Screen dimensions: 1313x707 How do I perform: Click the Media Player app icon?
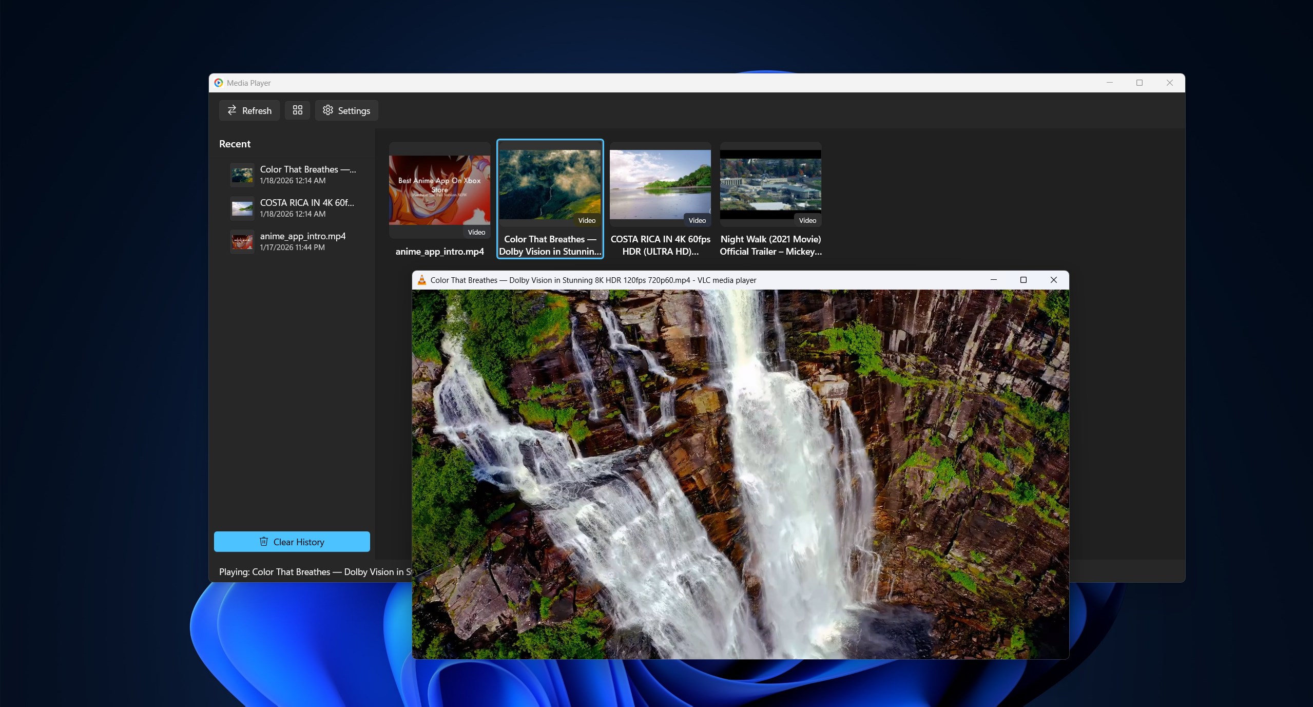coord(219,83)
